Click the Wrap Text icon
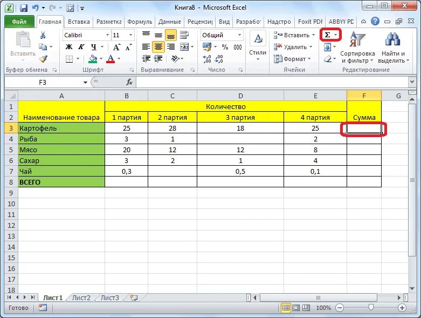This screenshot has width=421, height=318. pyautogui.click(x=184, y=35)
